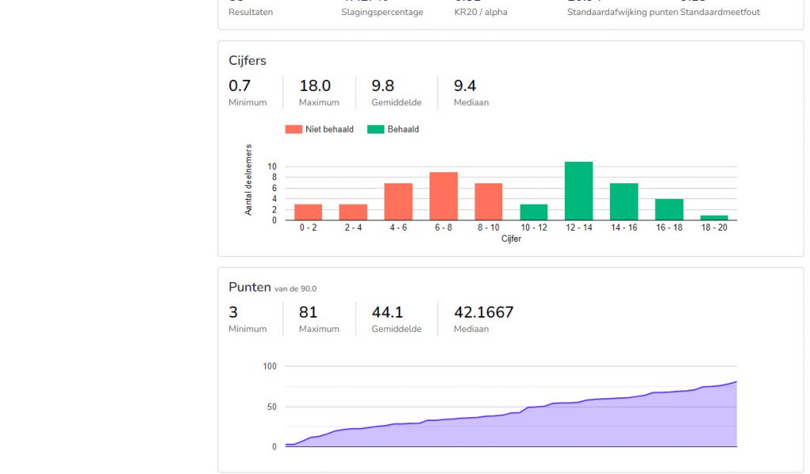Click the Slagingspercentage label
This screenshot has height=474, width=810.
382,12
